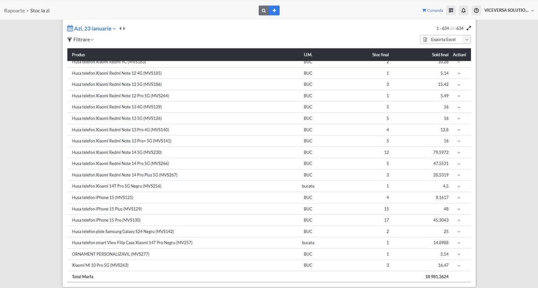Click the search magnifier button
This screenshot has width=538, height=288.
pyautogui.click(x=264, y=11)
